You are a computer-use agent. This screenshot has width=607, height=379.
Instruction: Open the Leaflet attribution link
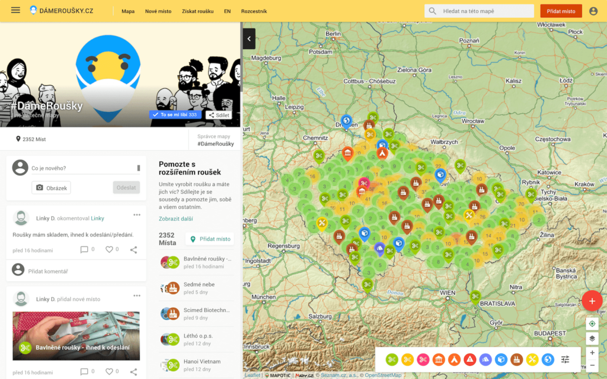click(253, 375)
